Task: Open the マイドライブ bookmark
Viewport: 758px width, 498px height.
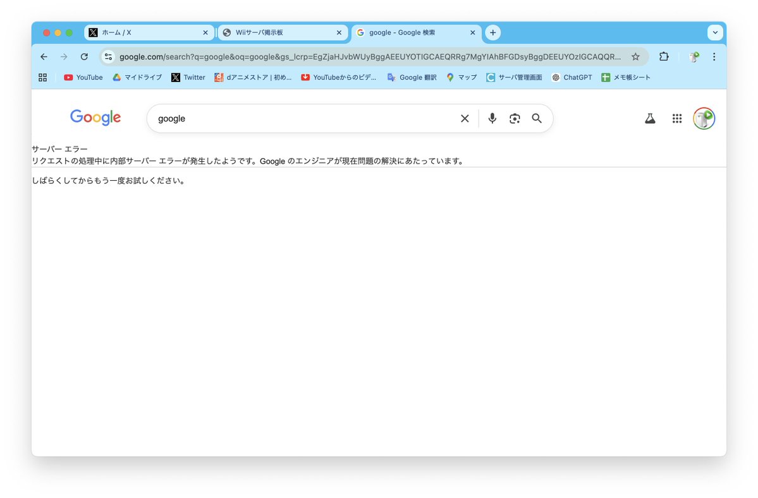Action: [137, 77]
